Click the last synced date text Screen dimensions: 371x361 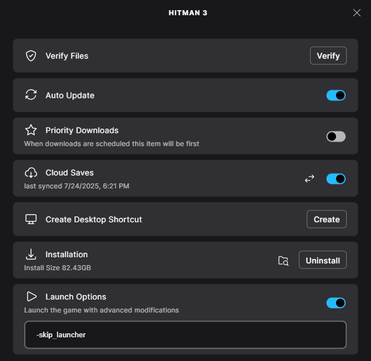pyautogui.click(x=77, y=186)
